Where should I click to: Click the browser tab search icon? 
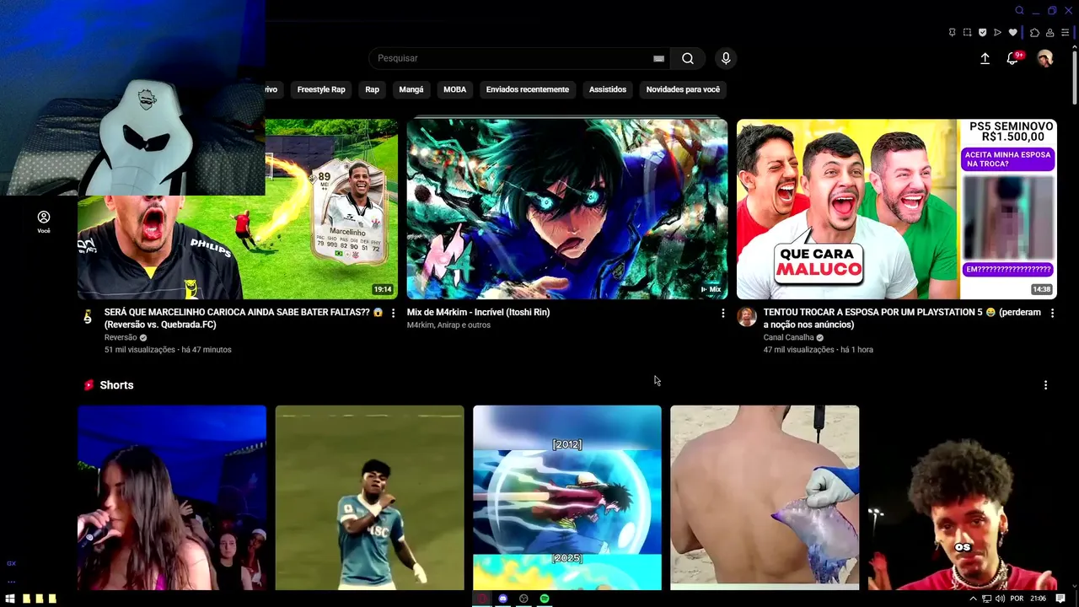1019,10
